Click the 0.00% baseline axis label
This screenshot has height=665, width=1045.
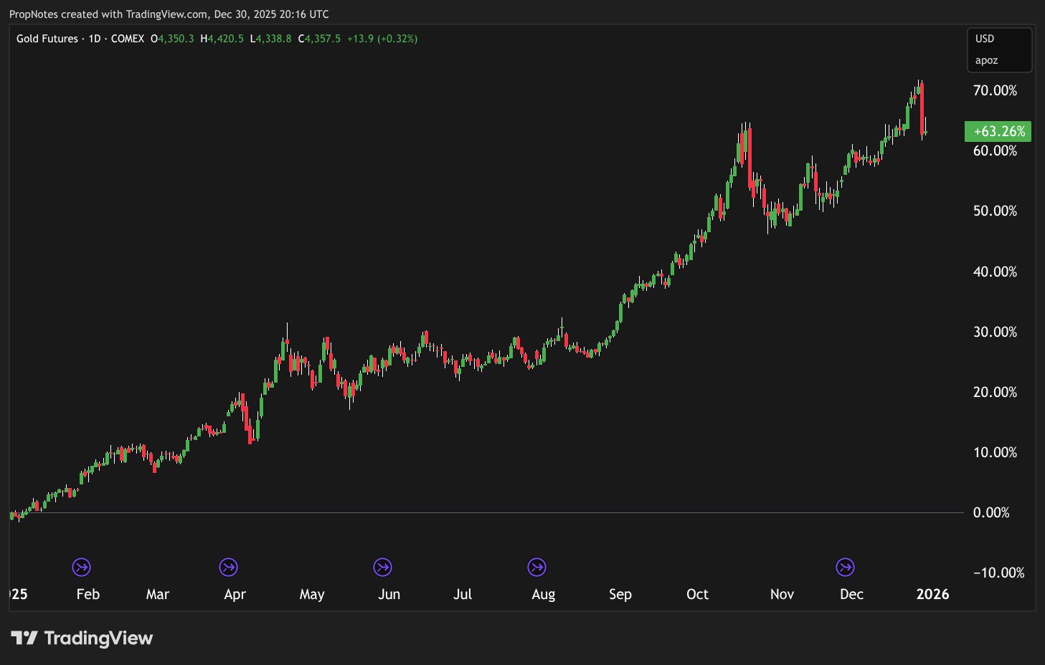(x=991, y=512)
